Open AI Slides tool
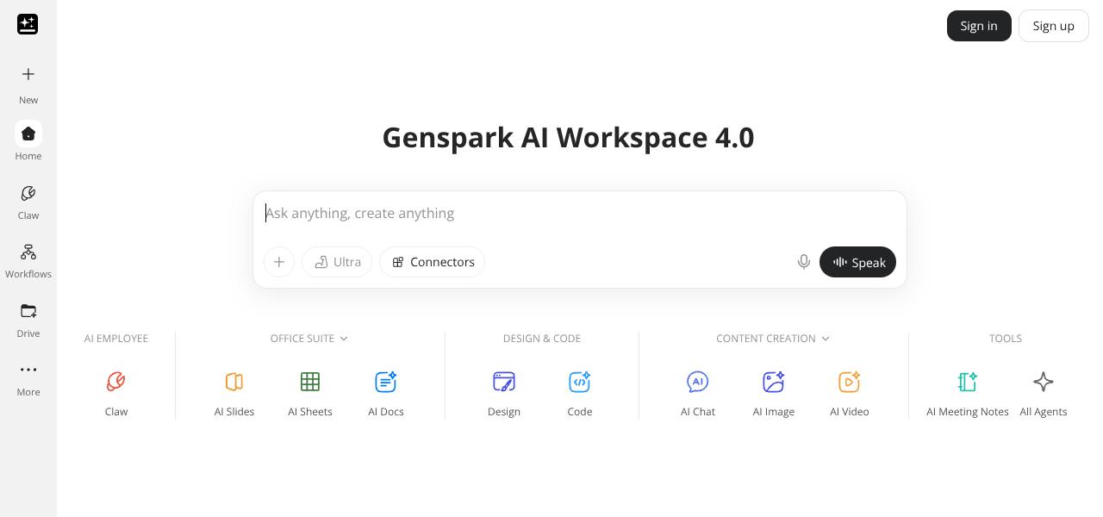Screen dimensions: 1103x517 pos(234,392)
